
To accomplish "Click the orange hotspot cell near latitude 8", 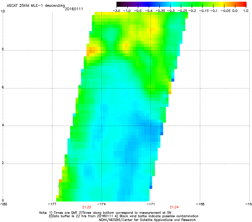I will click(x=91, y=50).
